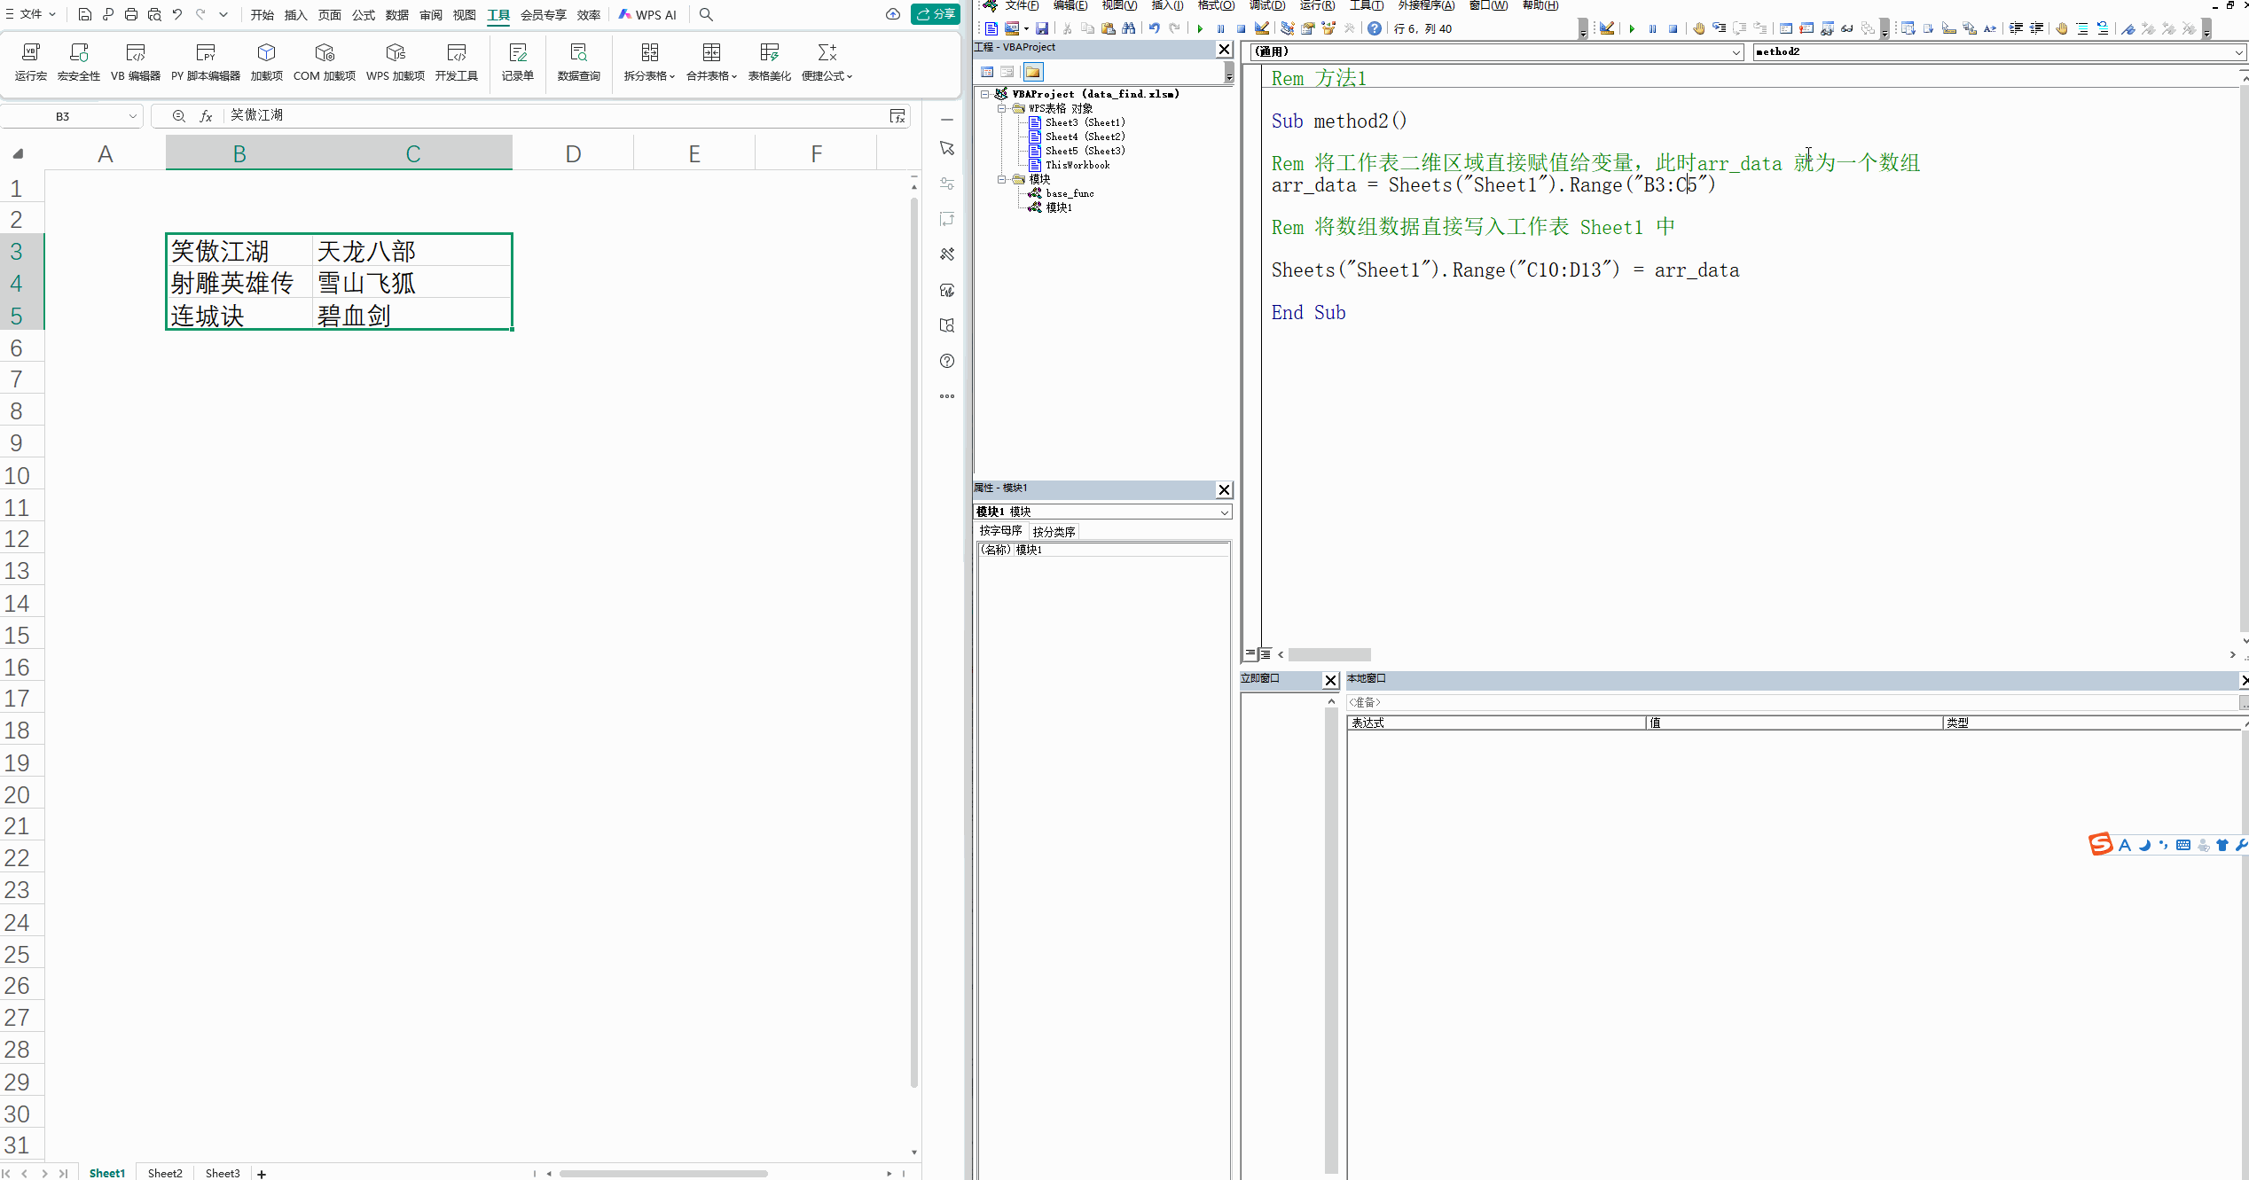This screenshot has width=2249, height=1180.
Task: Open the method2 procedure dropdown
Action: pos(2237,52)
